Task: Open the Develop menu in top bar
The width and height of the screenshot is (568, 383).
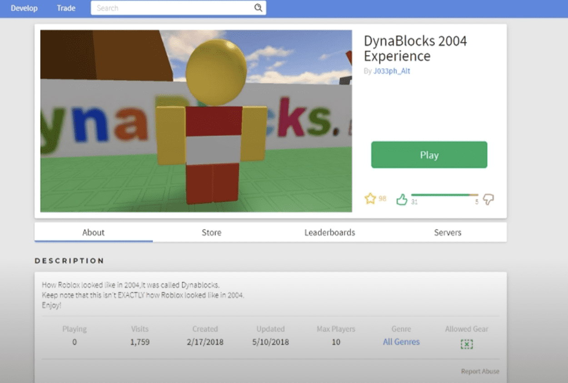Action: pyautogui.click(x=24, y=8)
